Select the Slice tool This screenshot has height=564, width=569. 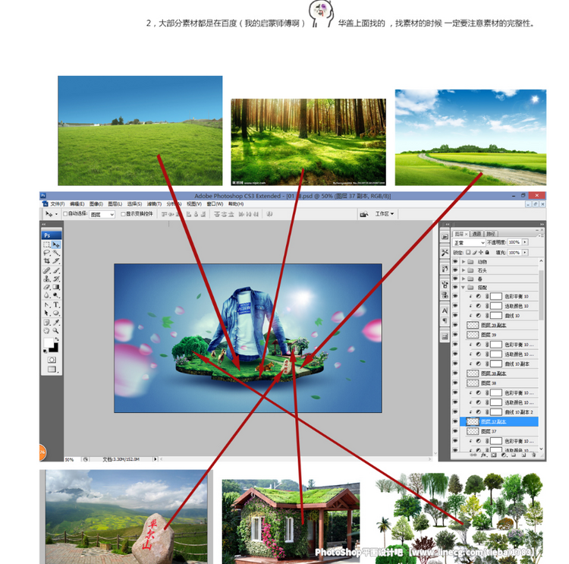[x=56, y=261]
